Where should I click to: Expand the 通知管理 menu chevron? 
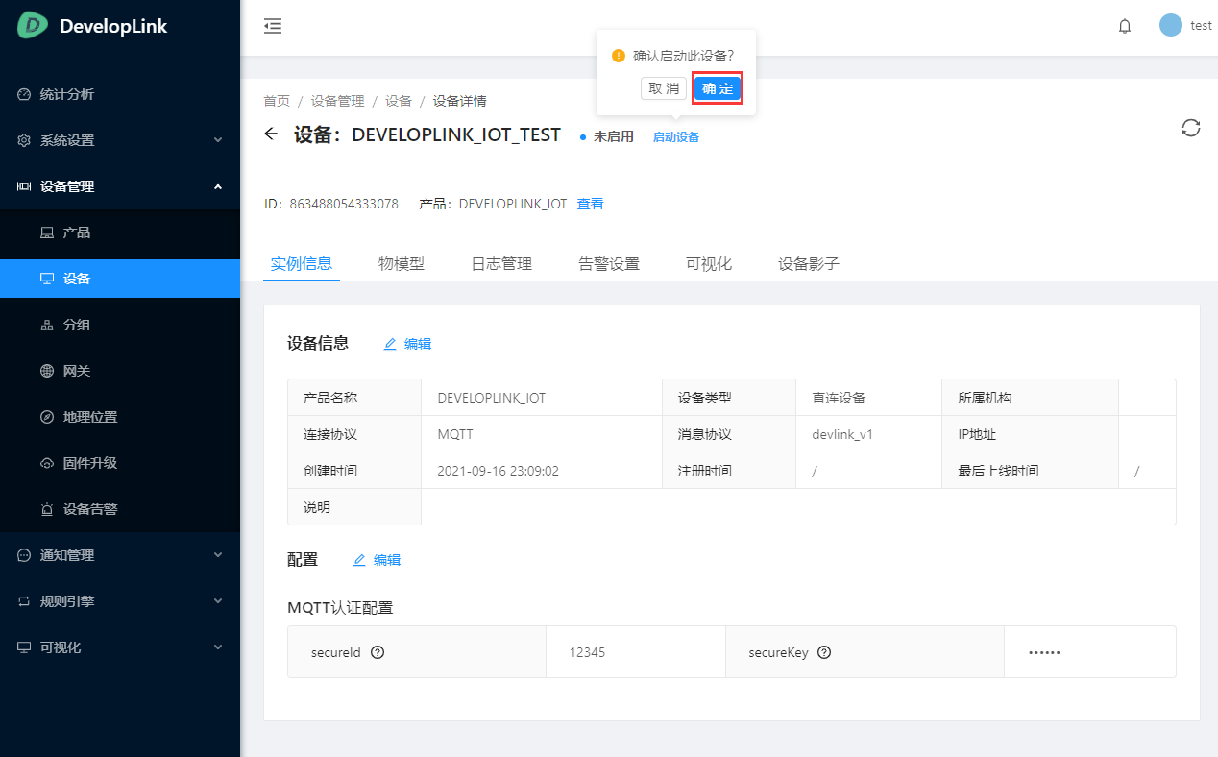[x=218, y=555]
